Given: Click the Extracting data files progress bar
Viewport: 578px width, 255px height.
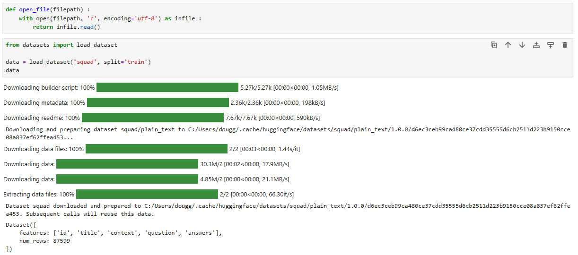Looking at the screenshot, I should coord(147,194).
